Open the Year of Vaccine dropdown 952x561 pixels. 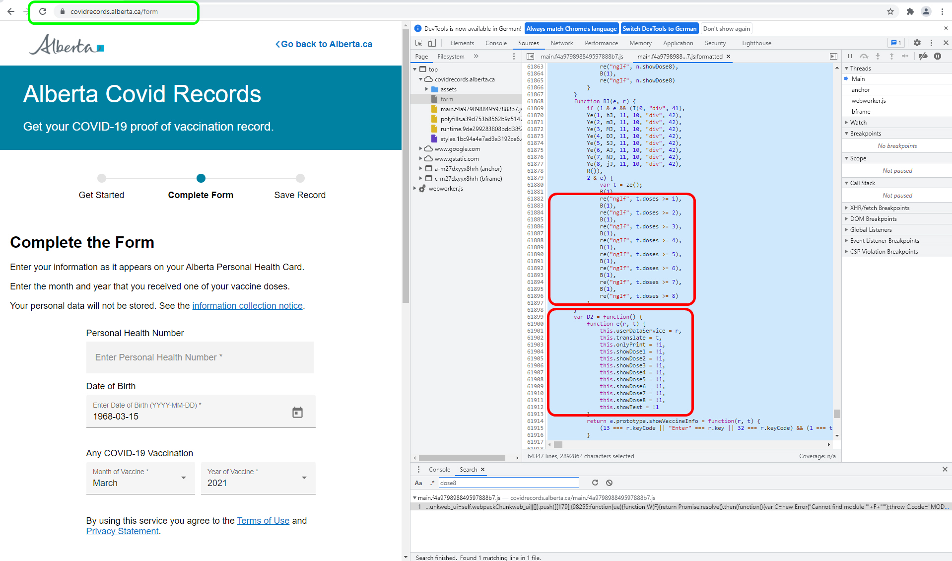point(258,478)
